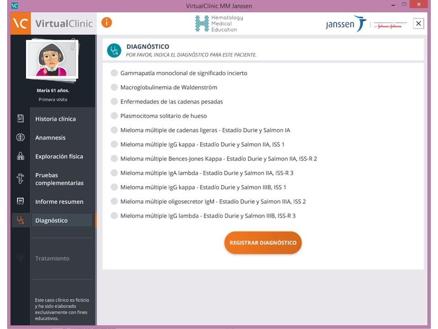Click Registrar Diagnóstico button
This screenshot has width=438, height=329.
click(x=263, y=243)
